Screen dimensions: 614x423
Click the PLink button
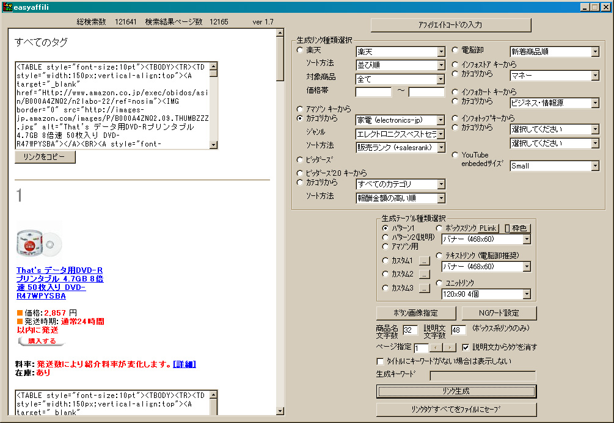(x=488, y=228)
